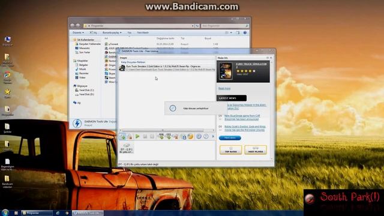Click the blue More news button
Viewport: 384px width, 216px height.
(x=230, y=138)
